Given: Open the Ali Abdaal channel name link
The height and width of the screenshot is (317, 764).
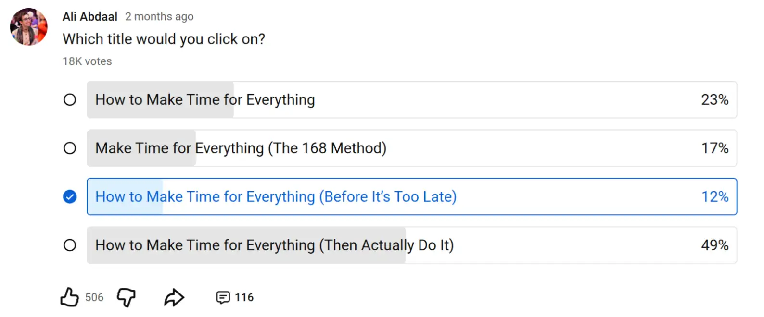Looking at the screenshot, I should coord(90,17).
